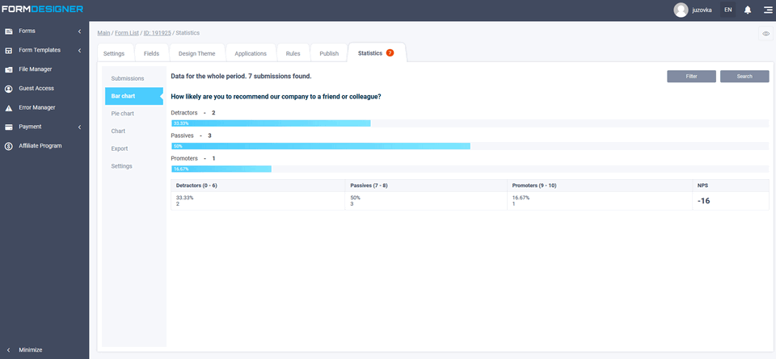Select Pie chart in statistics menu

[x=123, y=114]
